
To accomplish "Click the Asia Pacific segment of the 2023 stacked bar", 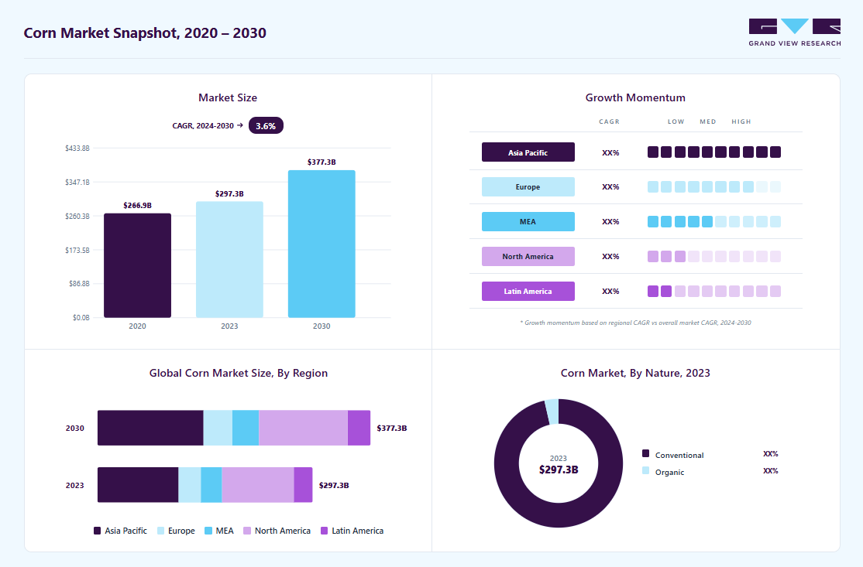I will point(138,484).
